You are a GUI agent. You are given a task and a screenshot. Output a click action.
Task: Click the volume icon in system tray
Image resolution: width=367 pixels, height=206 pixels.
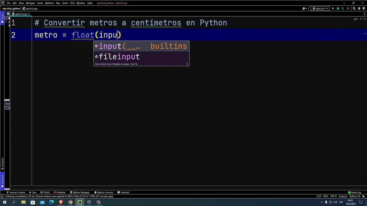point(335,202)
